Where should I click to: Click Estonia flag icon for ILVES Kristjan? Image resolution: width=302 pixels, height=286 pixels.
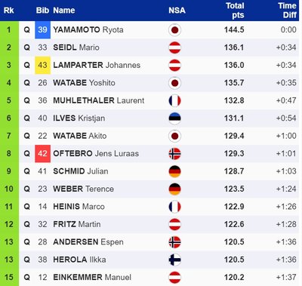[174, 118]
